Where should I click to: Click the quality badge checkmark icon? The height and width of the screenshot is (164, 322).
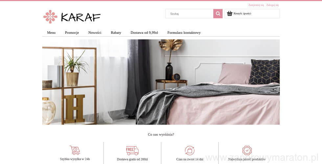point(247,151)
